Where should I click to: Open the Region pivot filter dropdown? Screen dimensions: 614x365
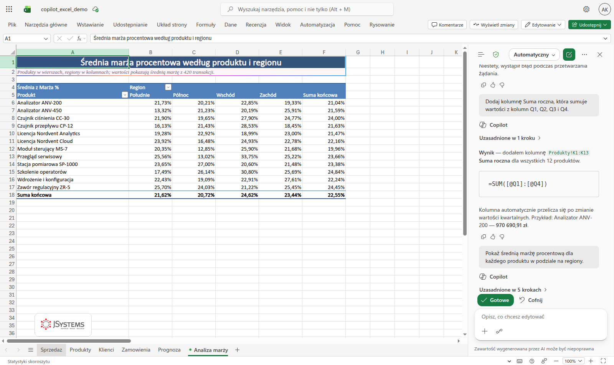click(x=168, y=87)
